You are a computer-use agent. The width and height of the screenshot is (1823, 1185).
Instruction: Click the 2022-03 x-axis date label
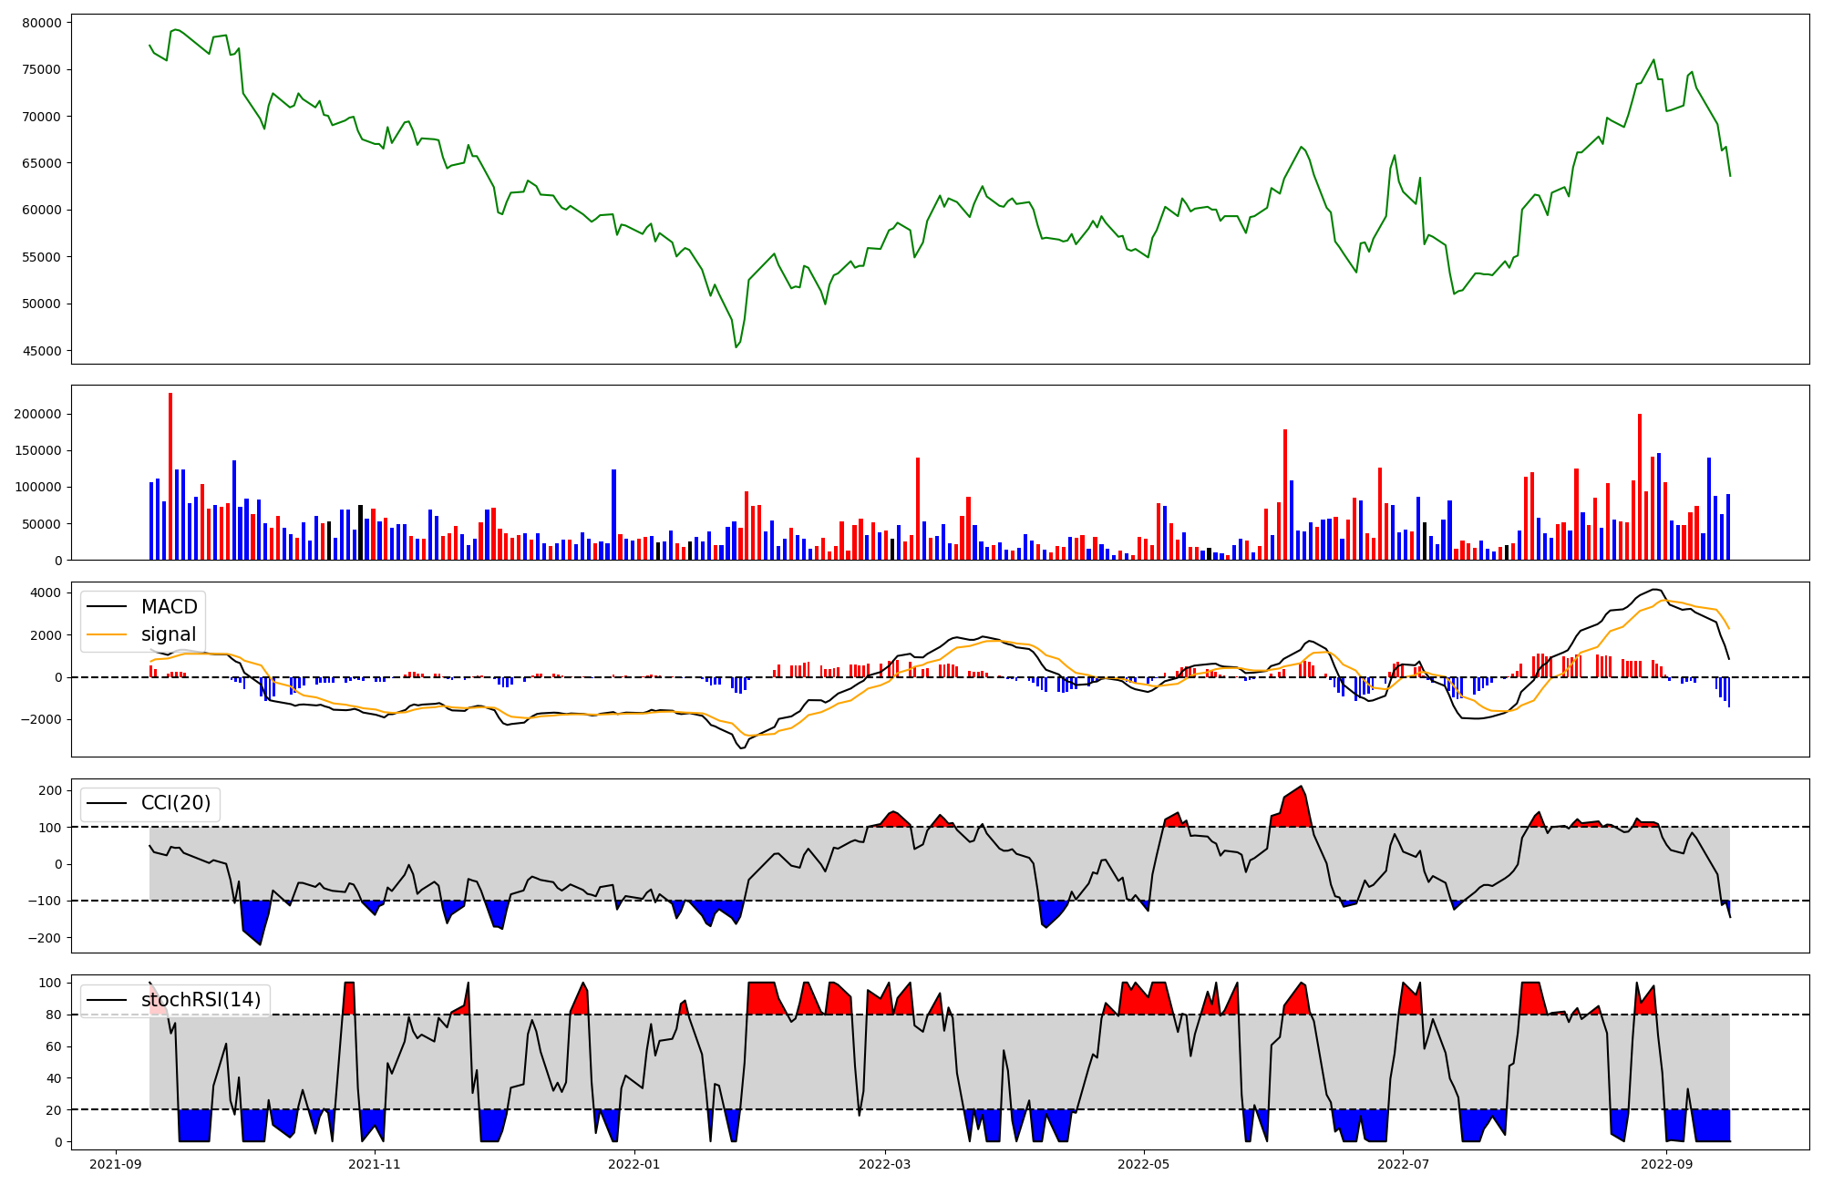click(x=884, y=1164)
